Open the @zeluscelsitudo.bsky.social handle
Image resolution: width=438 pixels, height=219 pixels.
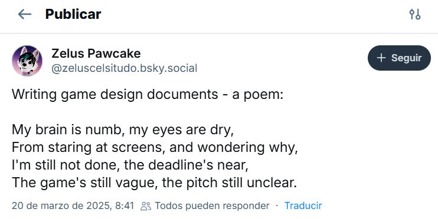pos(125,68)
